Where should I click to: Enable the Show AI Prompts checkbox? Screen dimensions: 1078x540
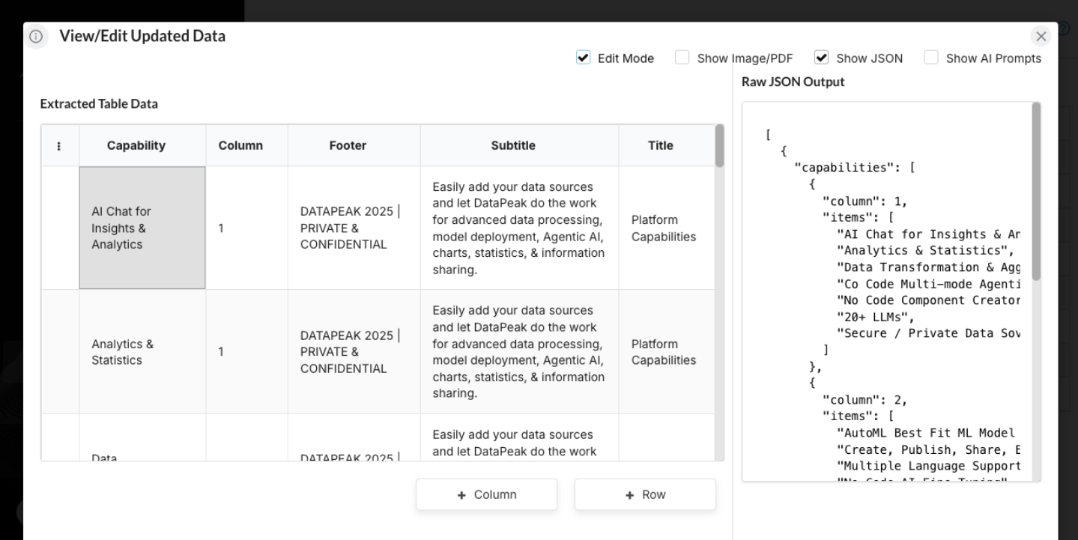(931, 58)
